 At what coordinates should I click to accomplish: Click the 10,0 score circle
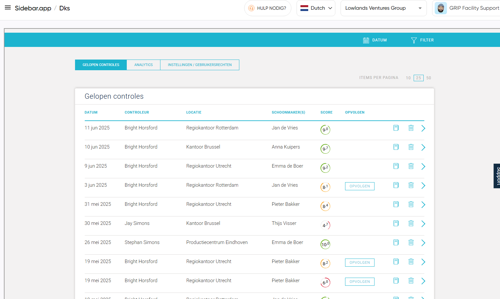pos(325,244)
